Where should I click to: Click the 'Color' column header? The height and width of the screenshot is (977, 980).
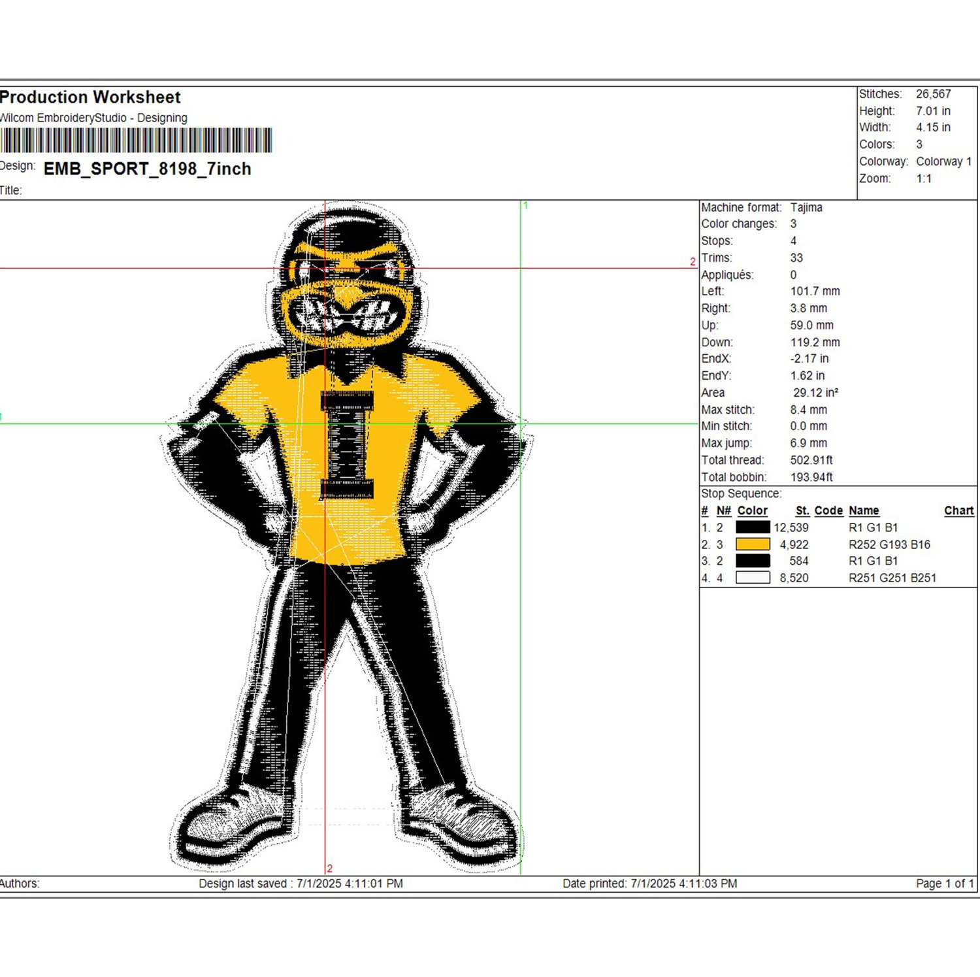tap(753, 510)
